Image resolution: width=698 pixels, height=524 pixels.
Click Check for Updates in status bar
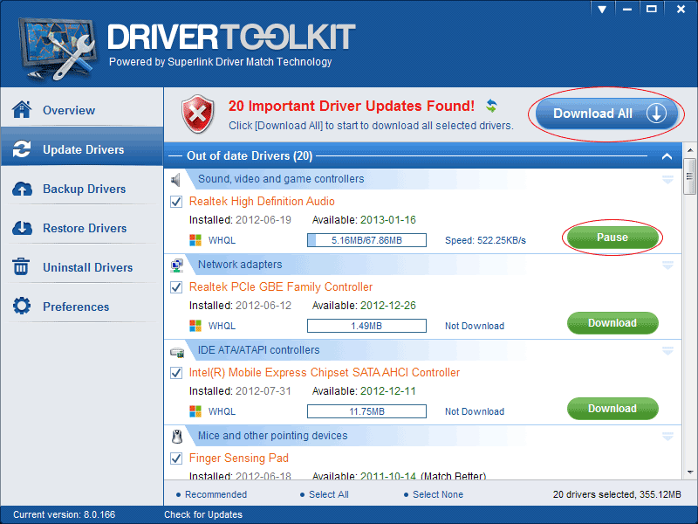[x=203, y=514]
